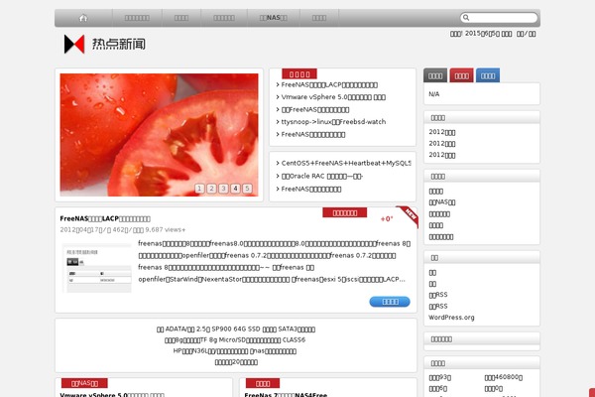Open the NAS item in top navigation
Image resolution: width=595 pixels, height=397 pixels.
(274, 18)
